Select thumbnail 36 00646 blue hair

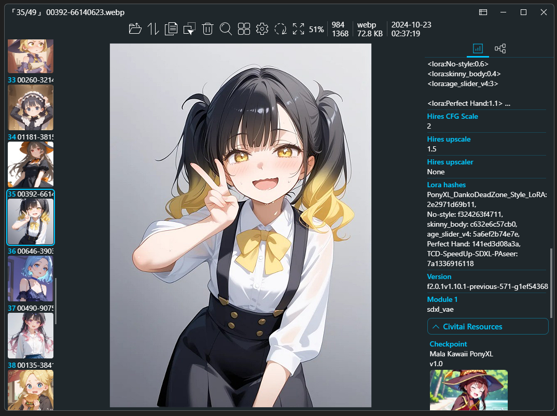point(31,279)
